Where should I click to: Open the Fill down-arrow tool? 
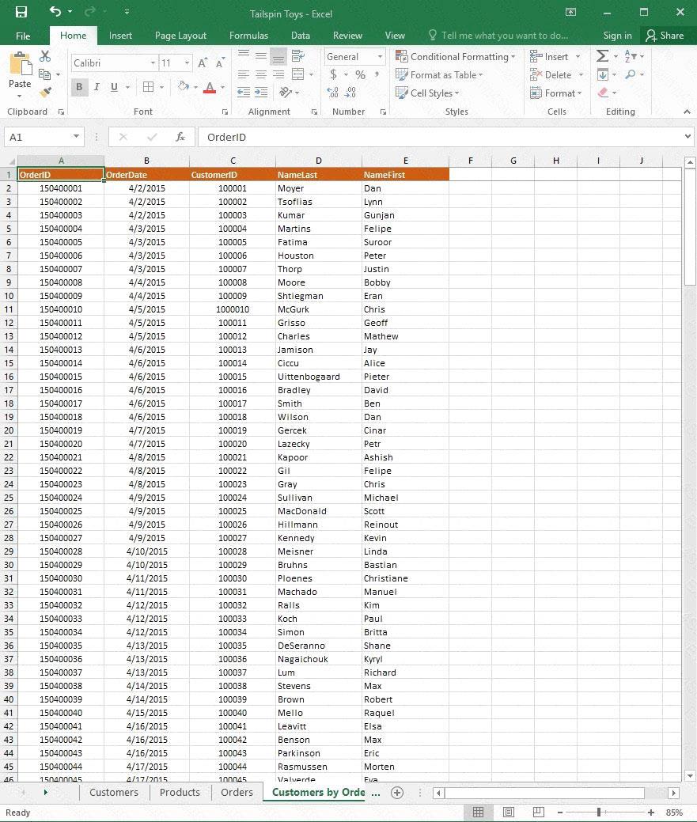click(x=603, y=74)
